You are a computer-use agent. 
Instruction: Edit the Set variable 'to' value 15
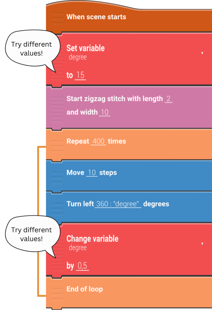coord(80,75)
